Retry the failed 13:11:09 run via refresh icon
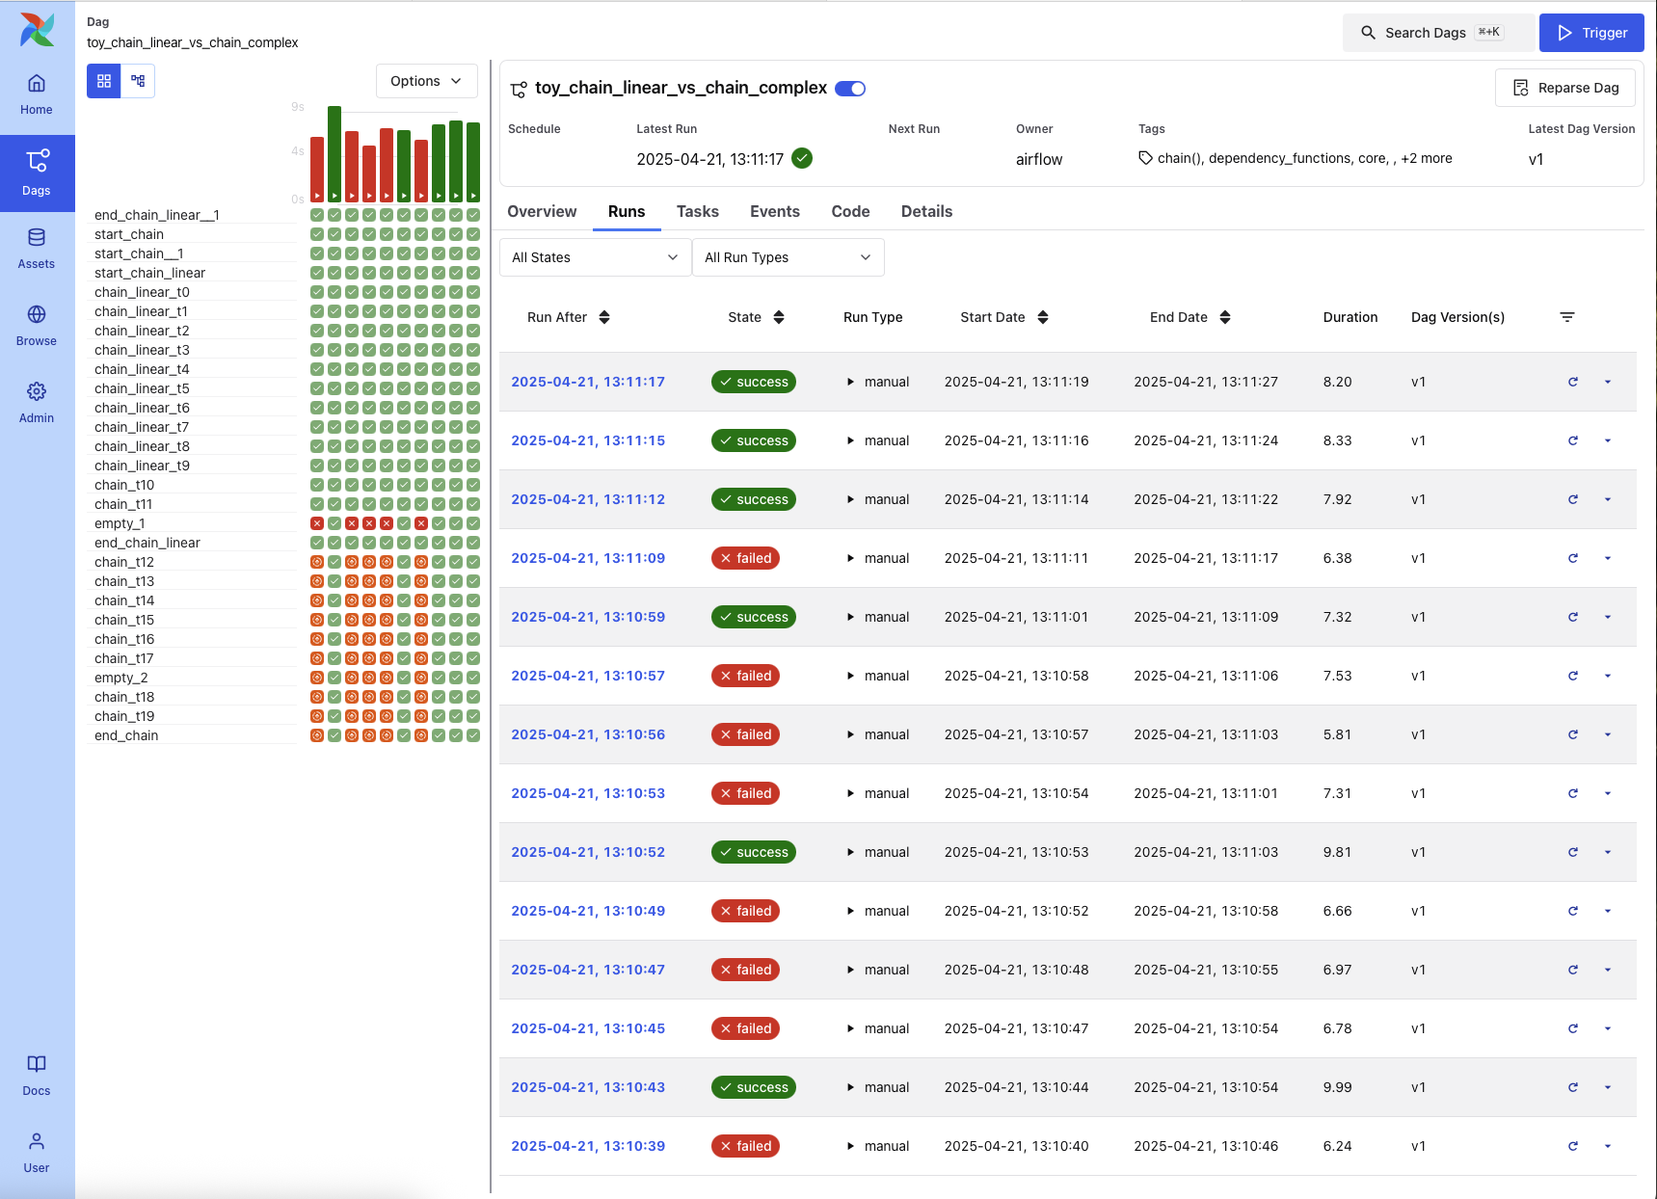1657x1199 pixels. click(x=1573, y=558)
